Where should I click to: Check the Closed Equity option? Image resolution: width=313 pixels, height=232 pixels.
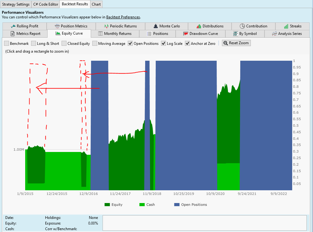pos(64,44)
